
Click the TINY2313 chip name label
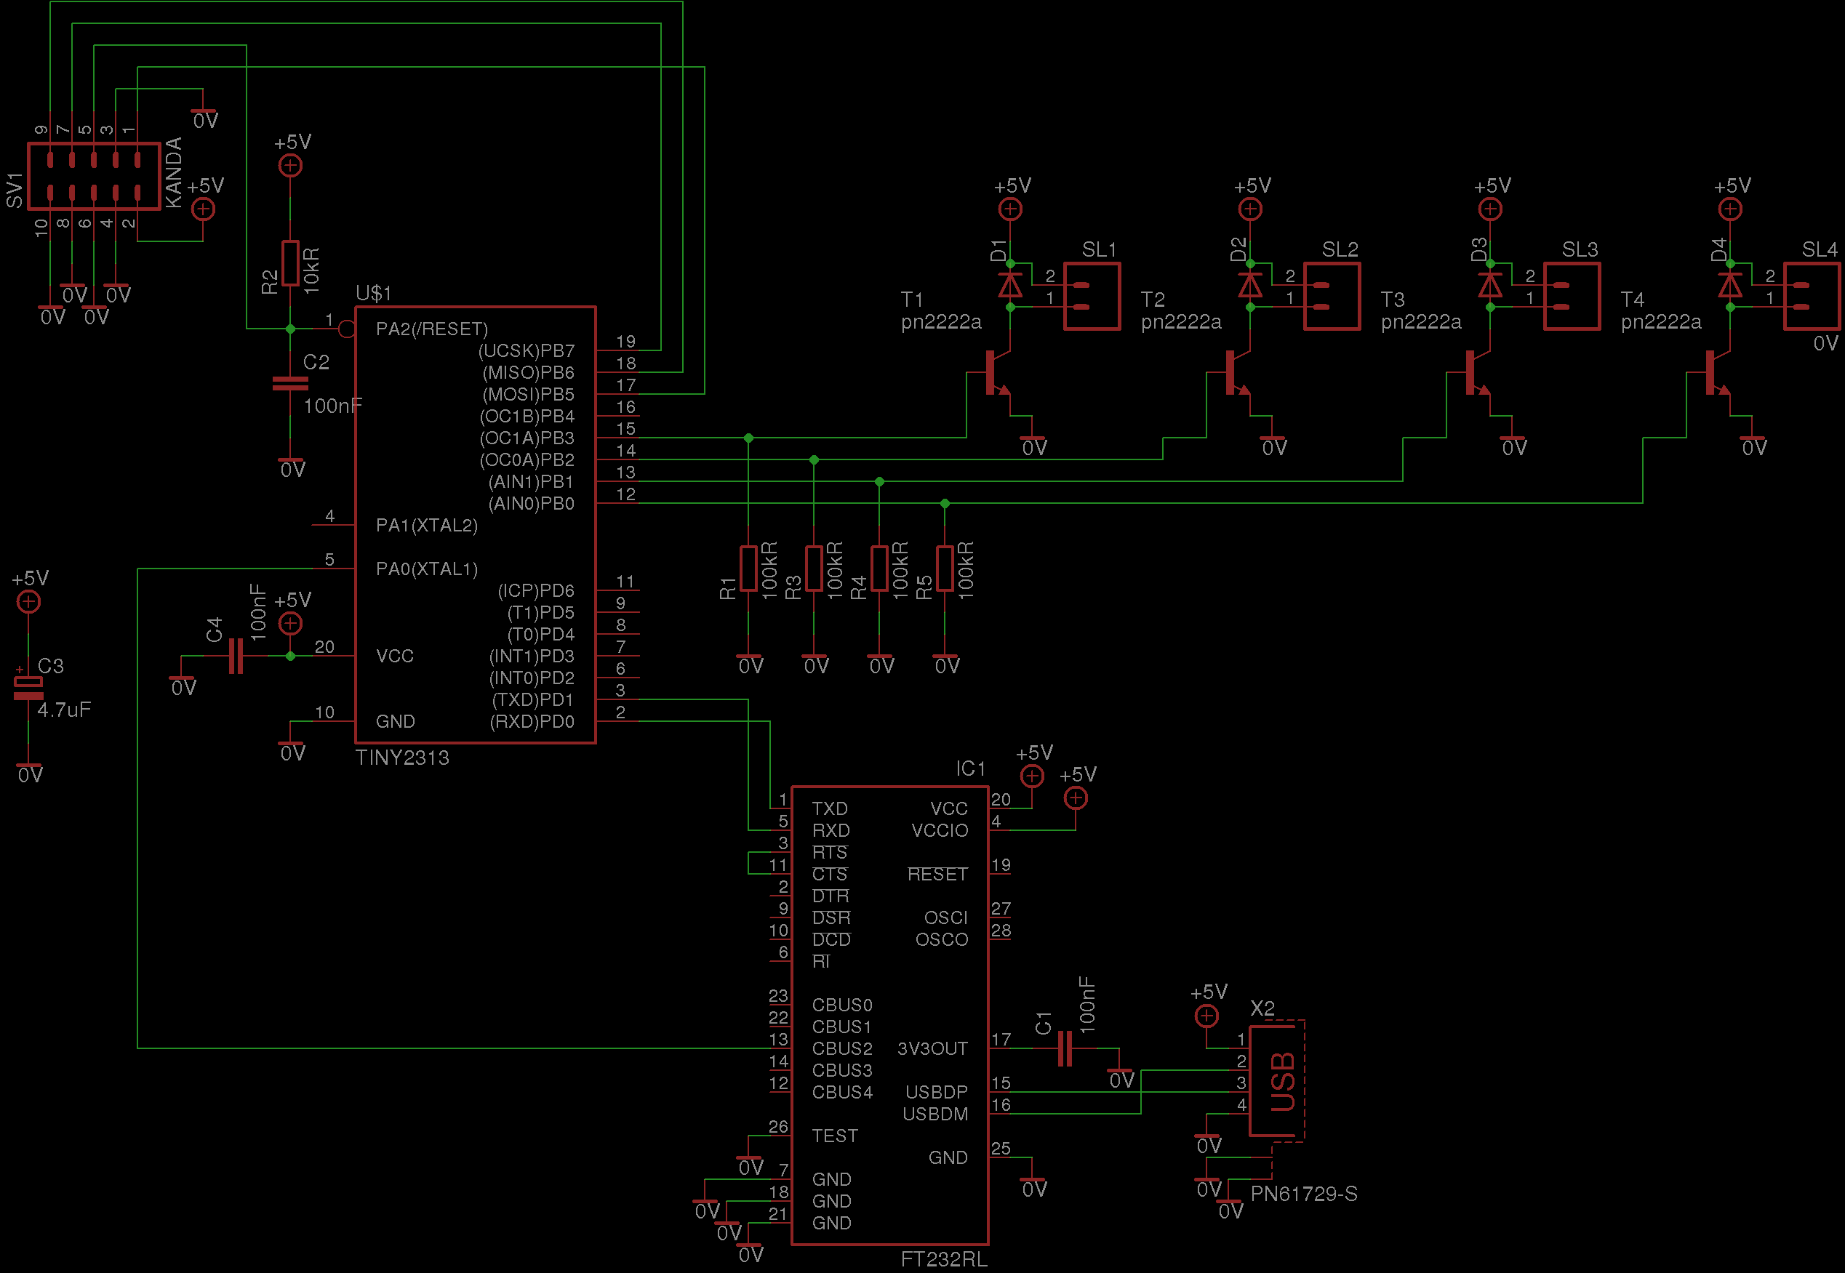(x=402, y=758)
